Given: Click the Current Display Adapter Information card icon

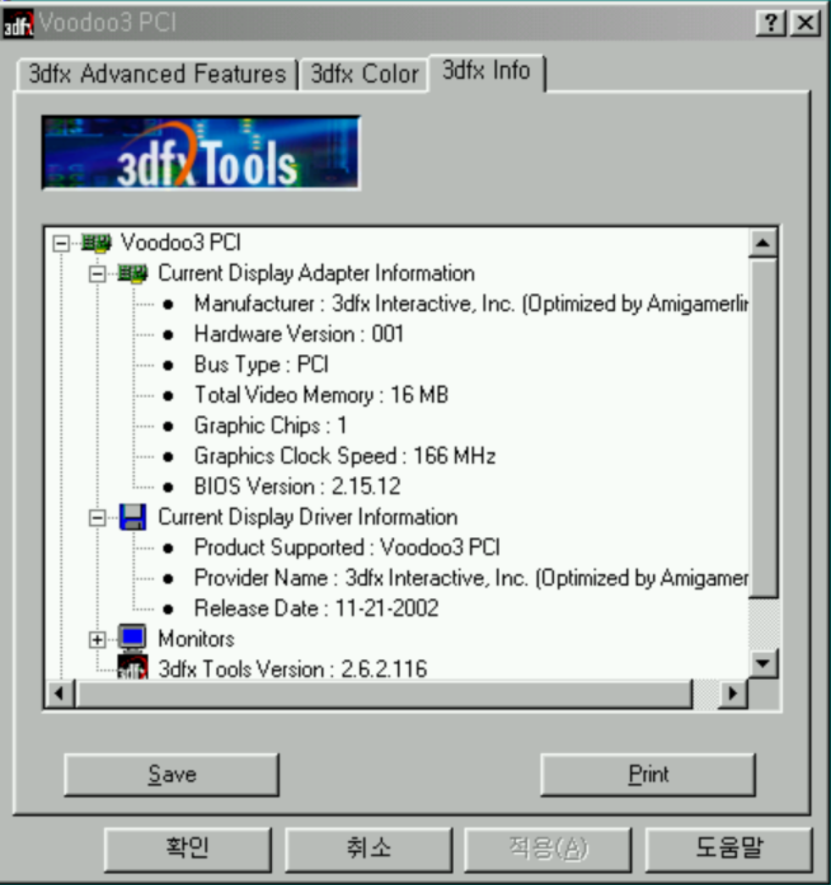Looking at the screenshot, I should [x=132, y=274].
